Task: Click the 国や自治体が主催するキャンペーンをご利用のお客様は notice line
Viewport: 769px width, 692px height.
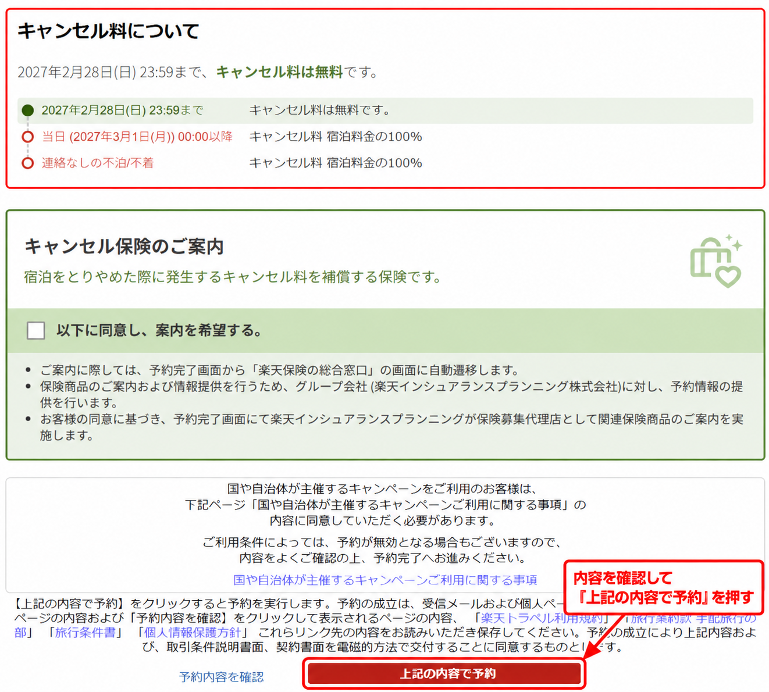Action: coord(382,488)
